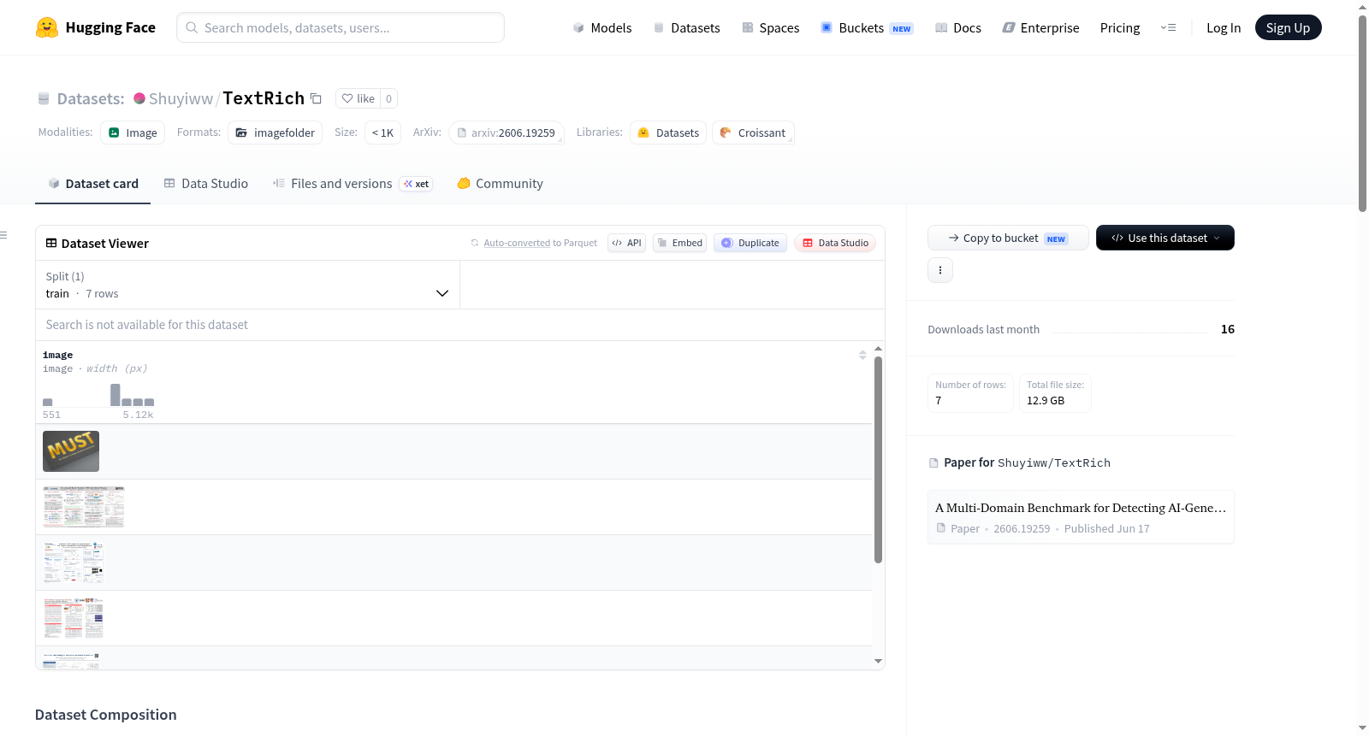Click the TextRich dataset title
Screen dimensions: 1369x736
pyautogui.click(x=264, y=98)
